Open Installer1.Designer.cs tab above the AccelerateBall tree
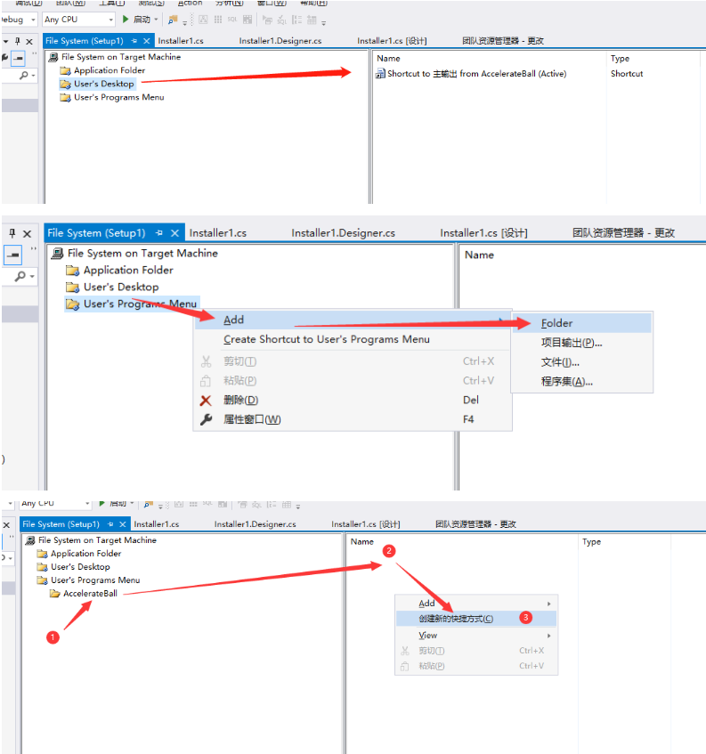 click(x=255, y=524)
